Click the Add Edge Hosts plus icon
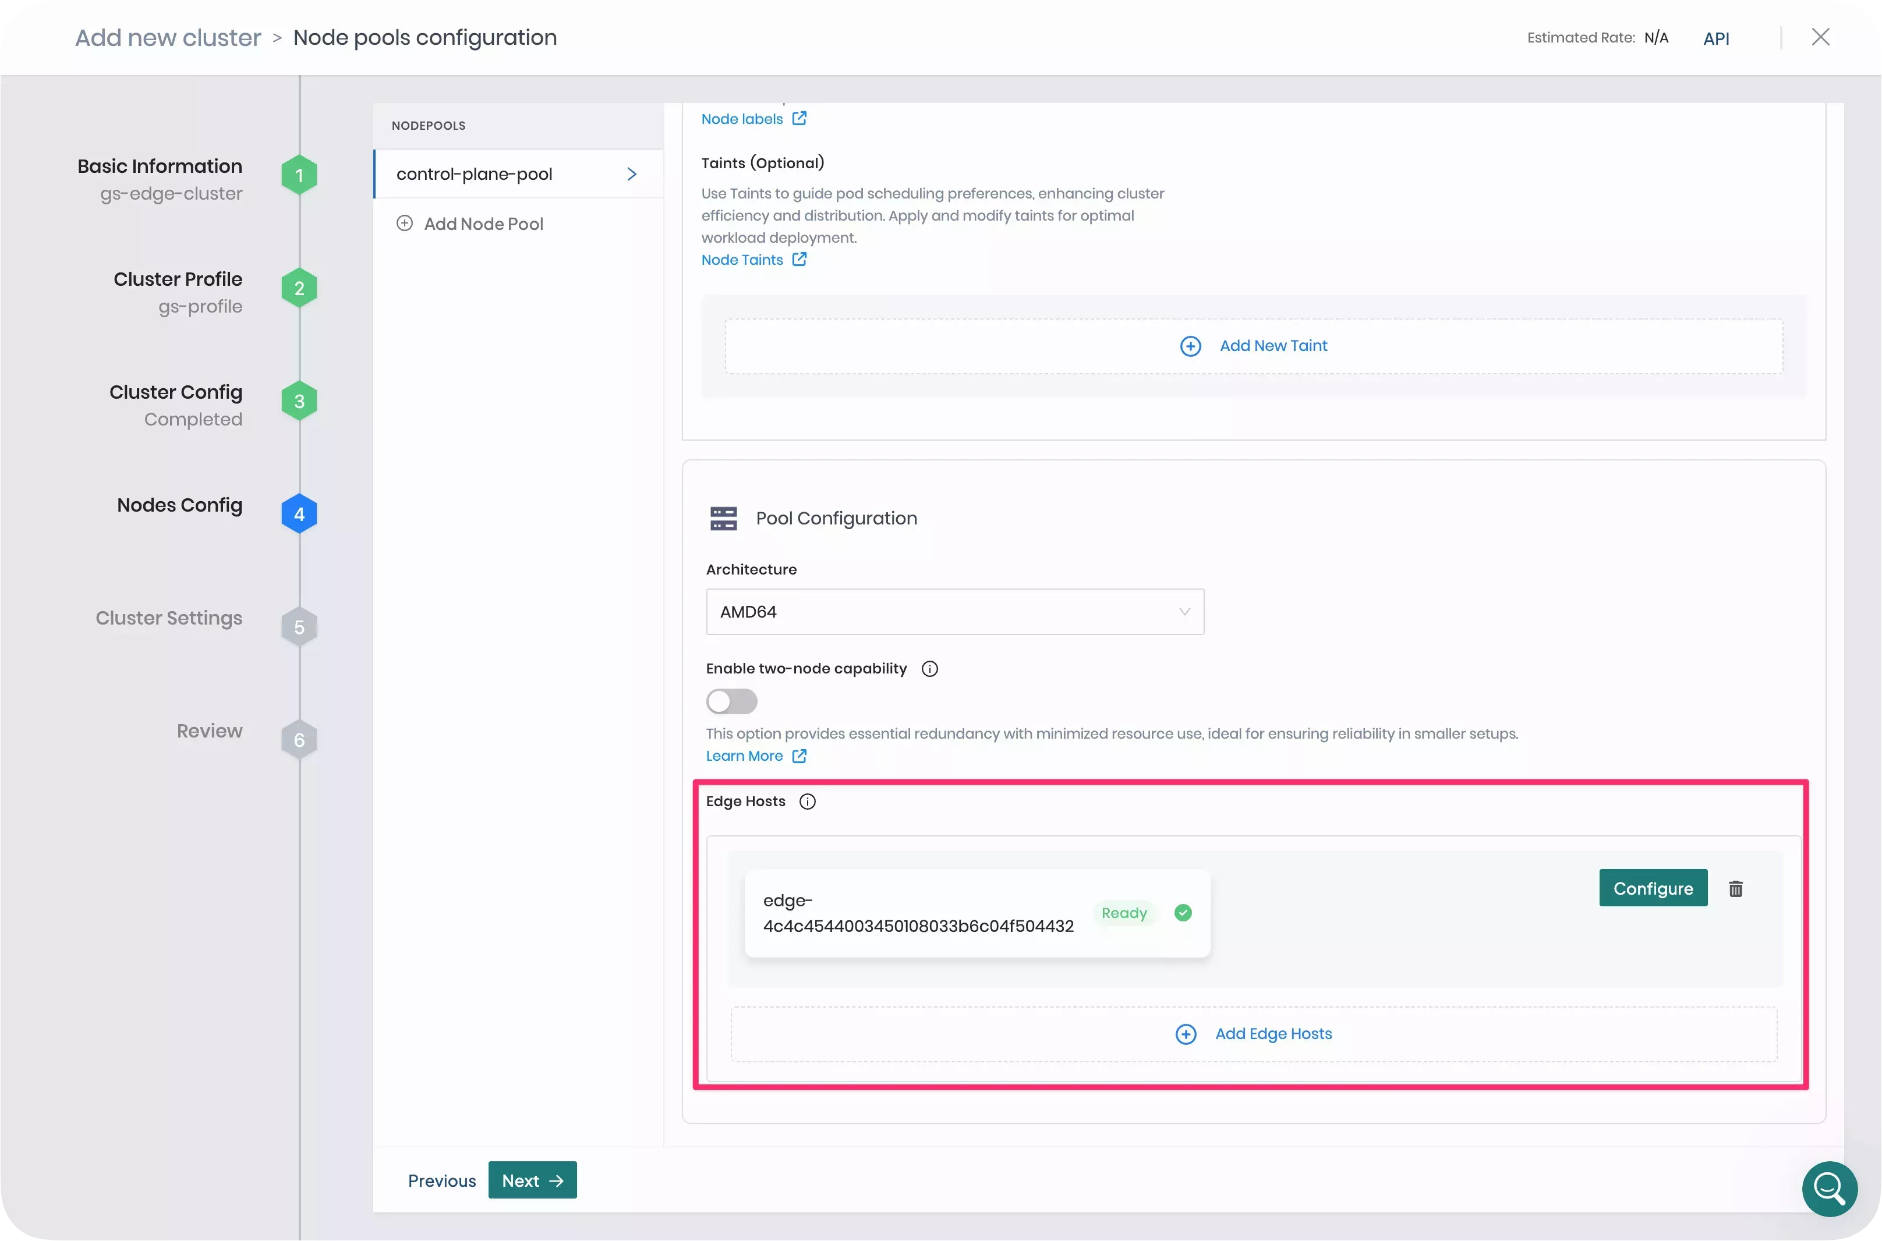Image resolution: width=1882 pixels, height=1241 pixels. coord(1185,1034)
